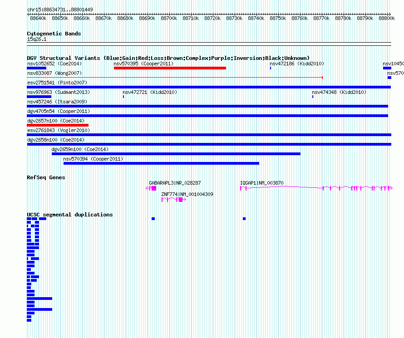The image size is (404, 338).
Task: Click the nsv1052652 (Coe2014) variant label
Action: tap(54, 64)
